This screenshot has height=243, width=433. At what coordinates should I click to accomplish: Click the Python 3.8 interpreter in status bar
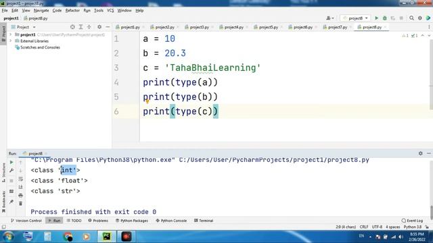click(x=413, y=227)
